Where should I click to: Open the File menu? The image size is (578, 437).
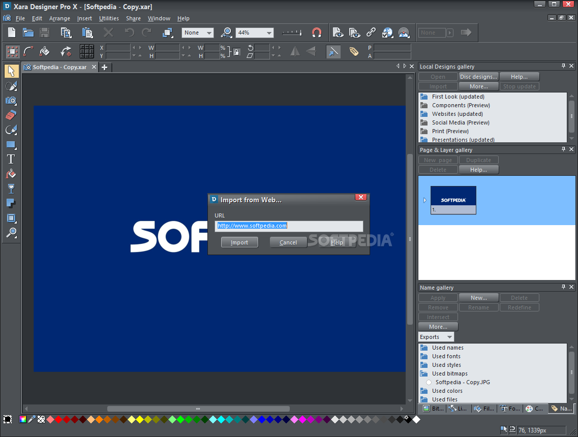coord(20,18)
